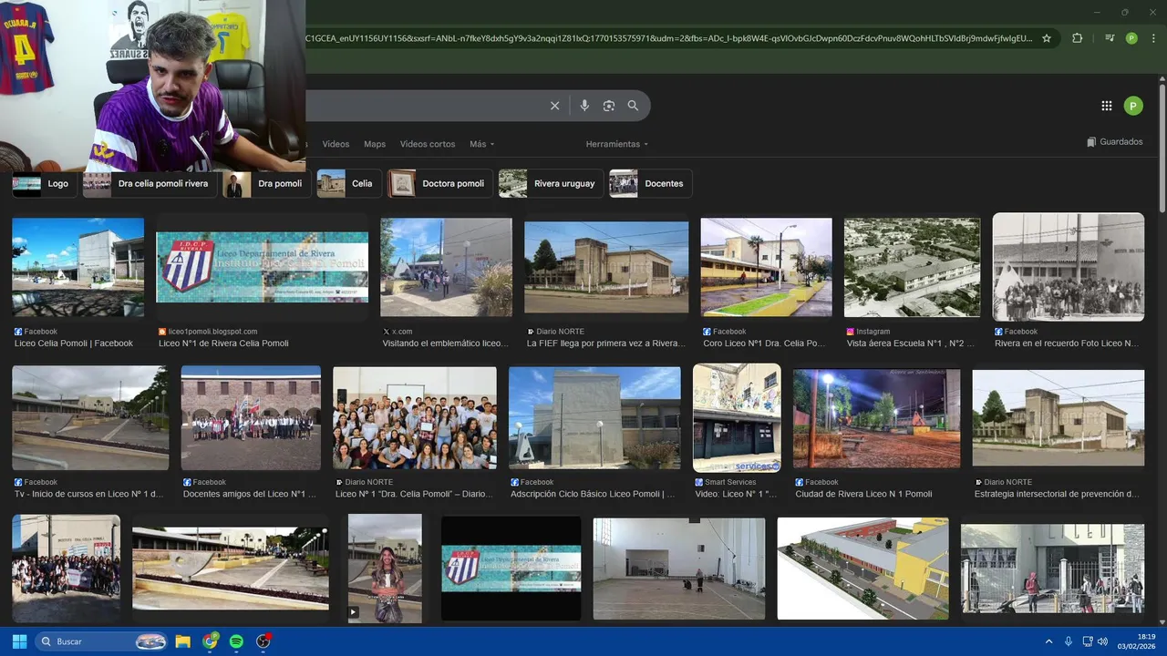The image size is (1167, 656).
Task: Click the Smart Services source label
Action: [730, 482]
